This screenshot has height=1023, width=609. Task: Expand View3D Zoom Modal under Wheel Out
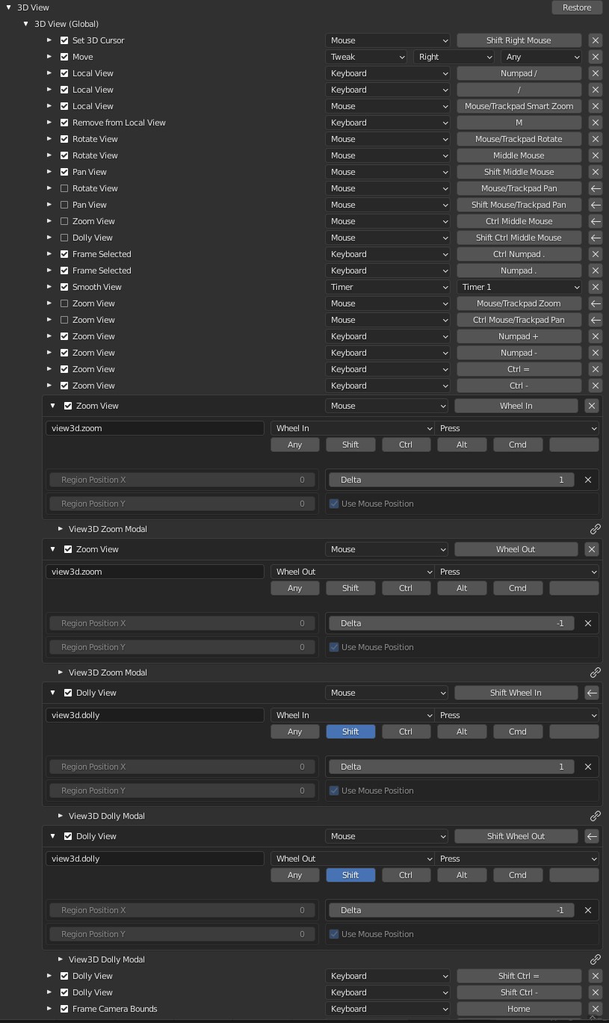61,673
